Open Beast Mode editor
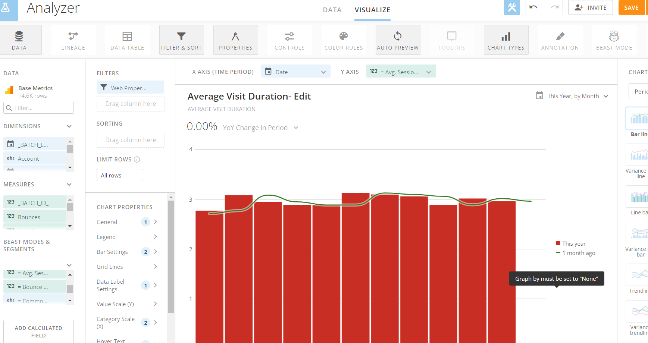The height and width of the screenshot is (343, 648). pos(614,40)
